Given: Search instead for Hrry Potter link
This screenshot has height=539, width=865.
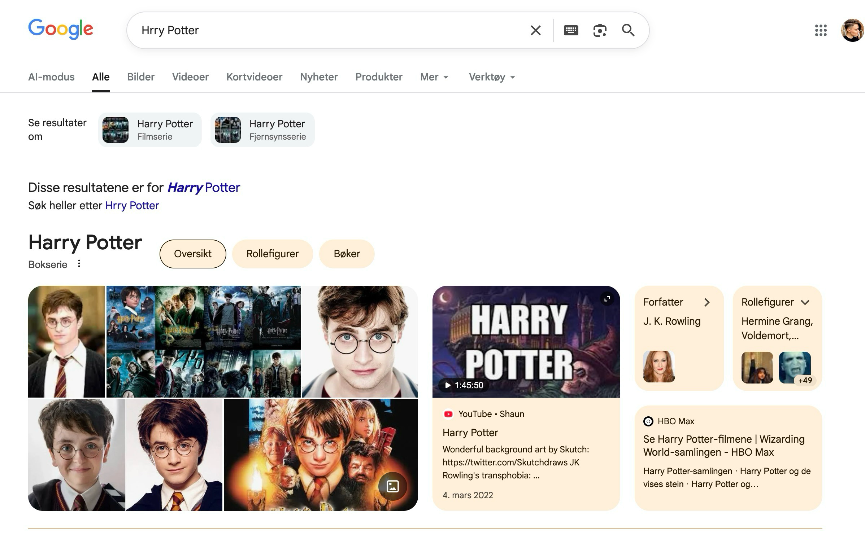Looking at the screenshot, I should (132, 206).
